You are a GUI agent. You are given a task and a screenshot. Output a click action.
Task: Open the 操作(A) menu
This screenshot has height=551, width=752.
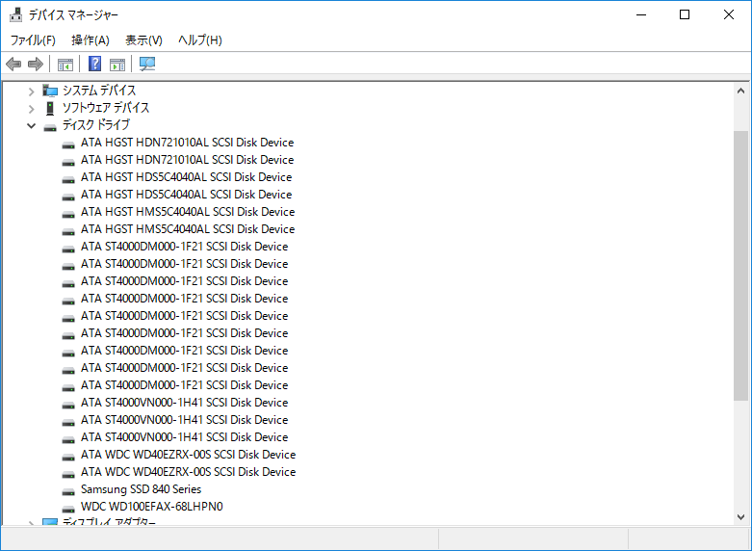tap(91, 40)
